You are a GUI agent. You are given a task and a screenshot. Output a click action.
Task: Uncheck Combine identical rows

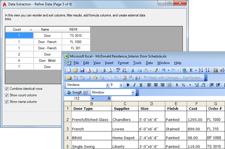tap(7, 89)
